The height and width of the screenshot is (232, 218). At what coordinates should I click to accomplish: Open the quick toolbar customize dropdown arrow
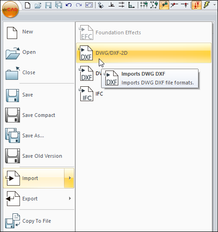point(214,5)
